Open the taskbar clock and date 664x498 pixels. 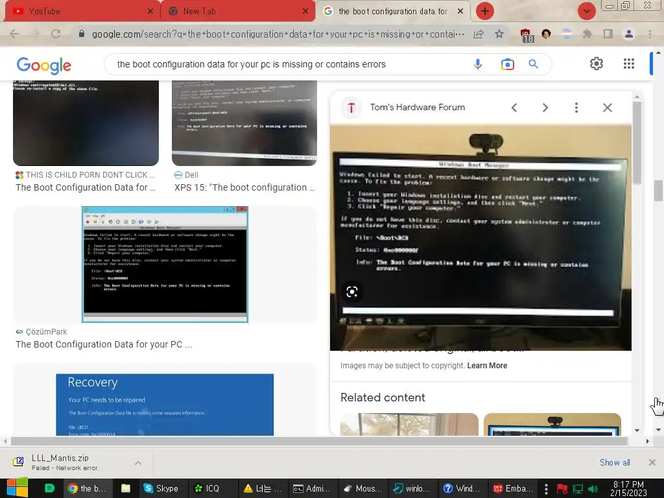point(628,488)
